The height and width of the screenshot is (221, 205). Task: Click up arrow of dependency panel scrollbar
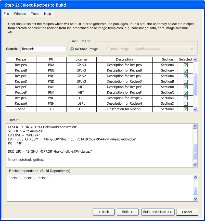click(x=196, y=177)
